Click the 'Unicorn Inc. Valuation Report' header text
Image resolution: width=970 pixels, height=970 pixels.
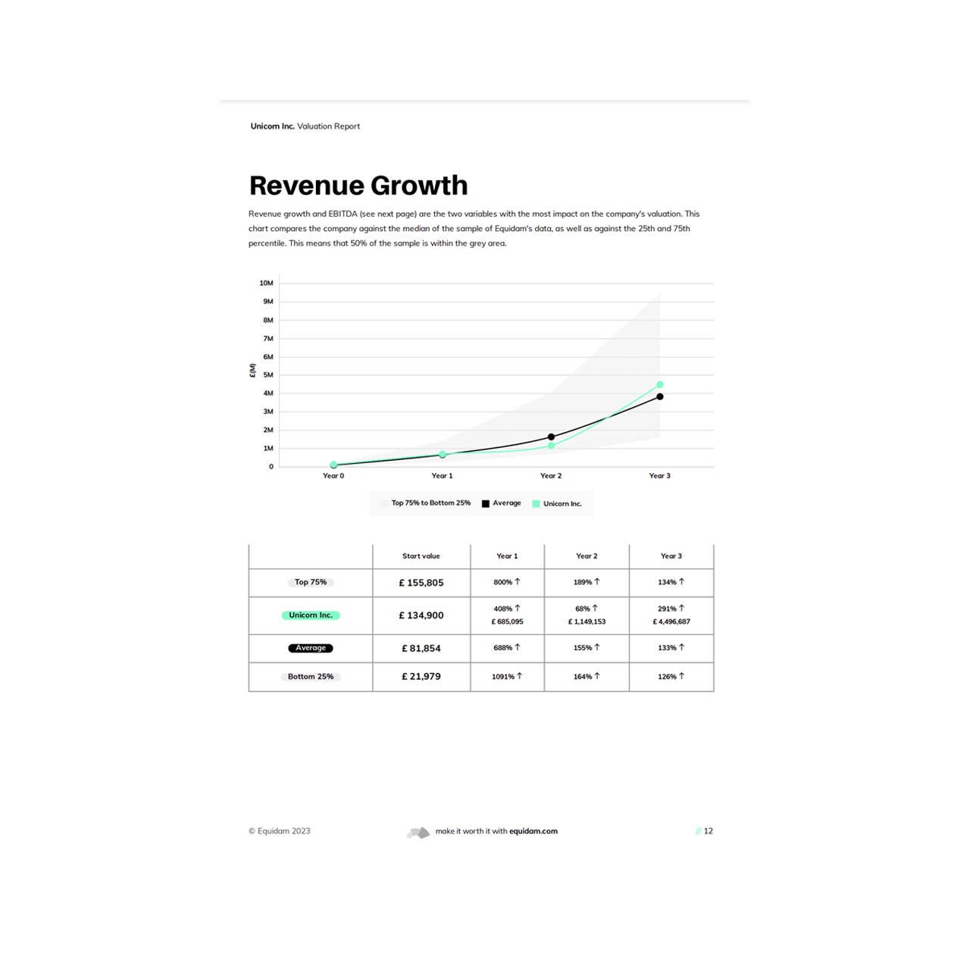tap(305, 127)
